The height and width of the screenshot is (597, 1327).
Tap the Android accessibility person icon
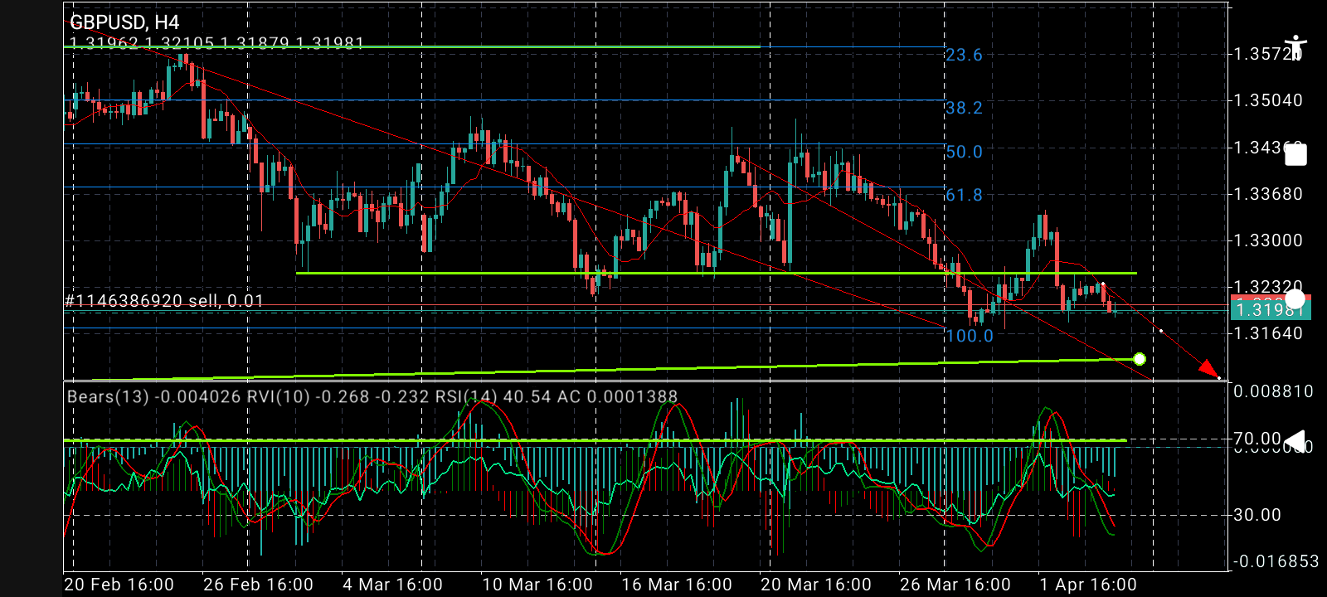pyautogui.click(x=1295, y=49)
